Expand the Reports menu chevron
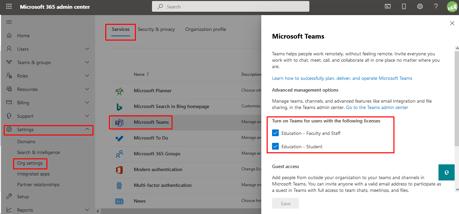This screenshot has height=214, width=459. tap(87, 210)
